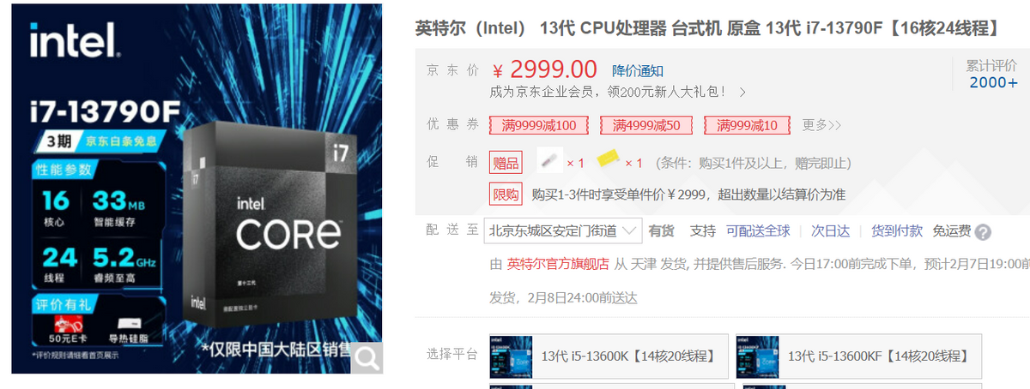
Task: Select the 13代 i5-13600KF【14核20线程】 option
Action: 859,356
